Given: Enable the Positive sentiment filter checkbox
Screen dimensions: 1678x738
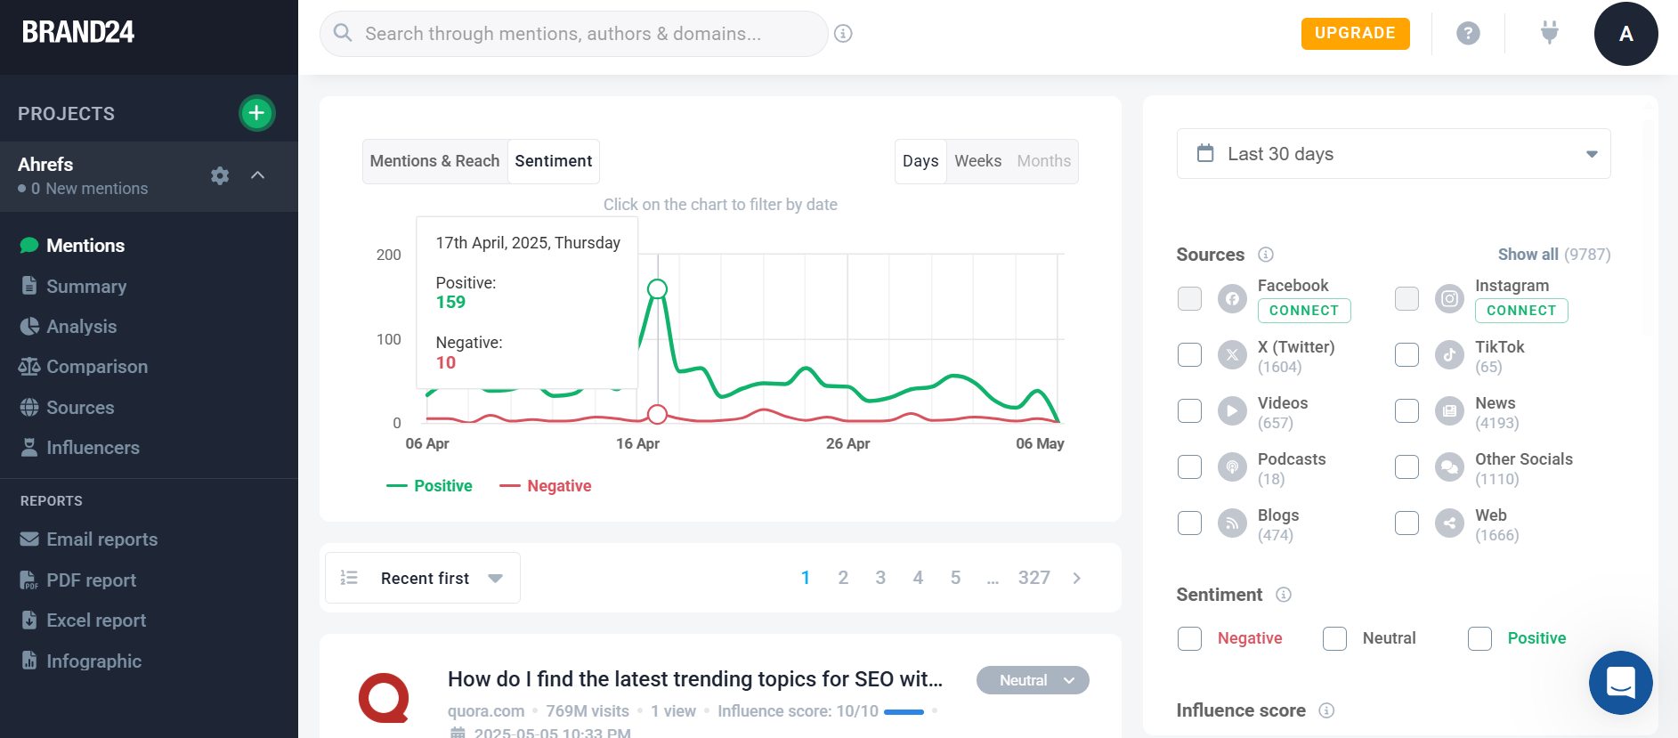Looking at the screenshot, I should [x=1479, y=639].
